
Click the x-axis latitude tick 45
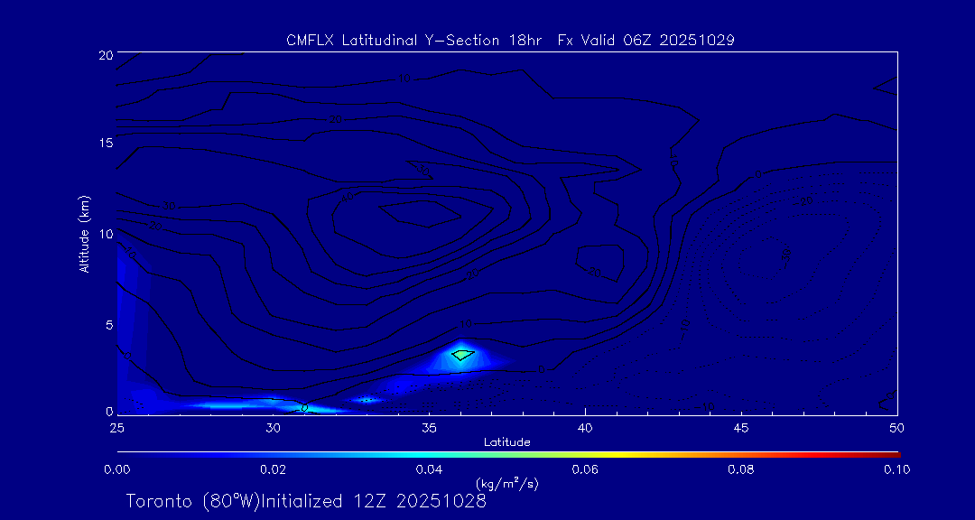click(741, 428)
